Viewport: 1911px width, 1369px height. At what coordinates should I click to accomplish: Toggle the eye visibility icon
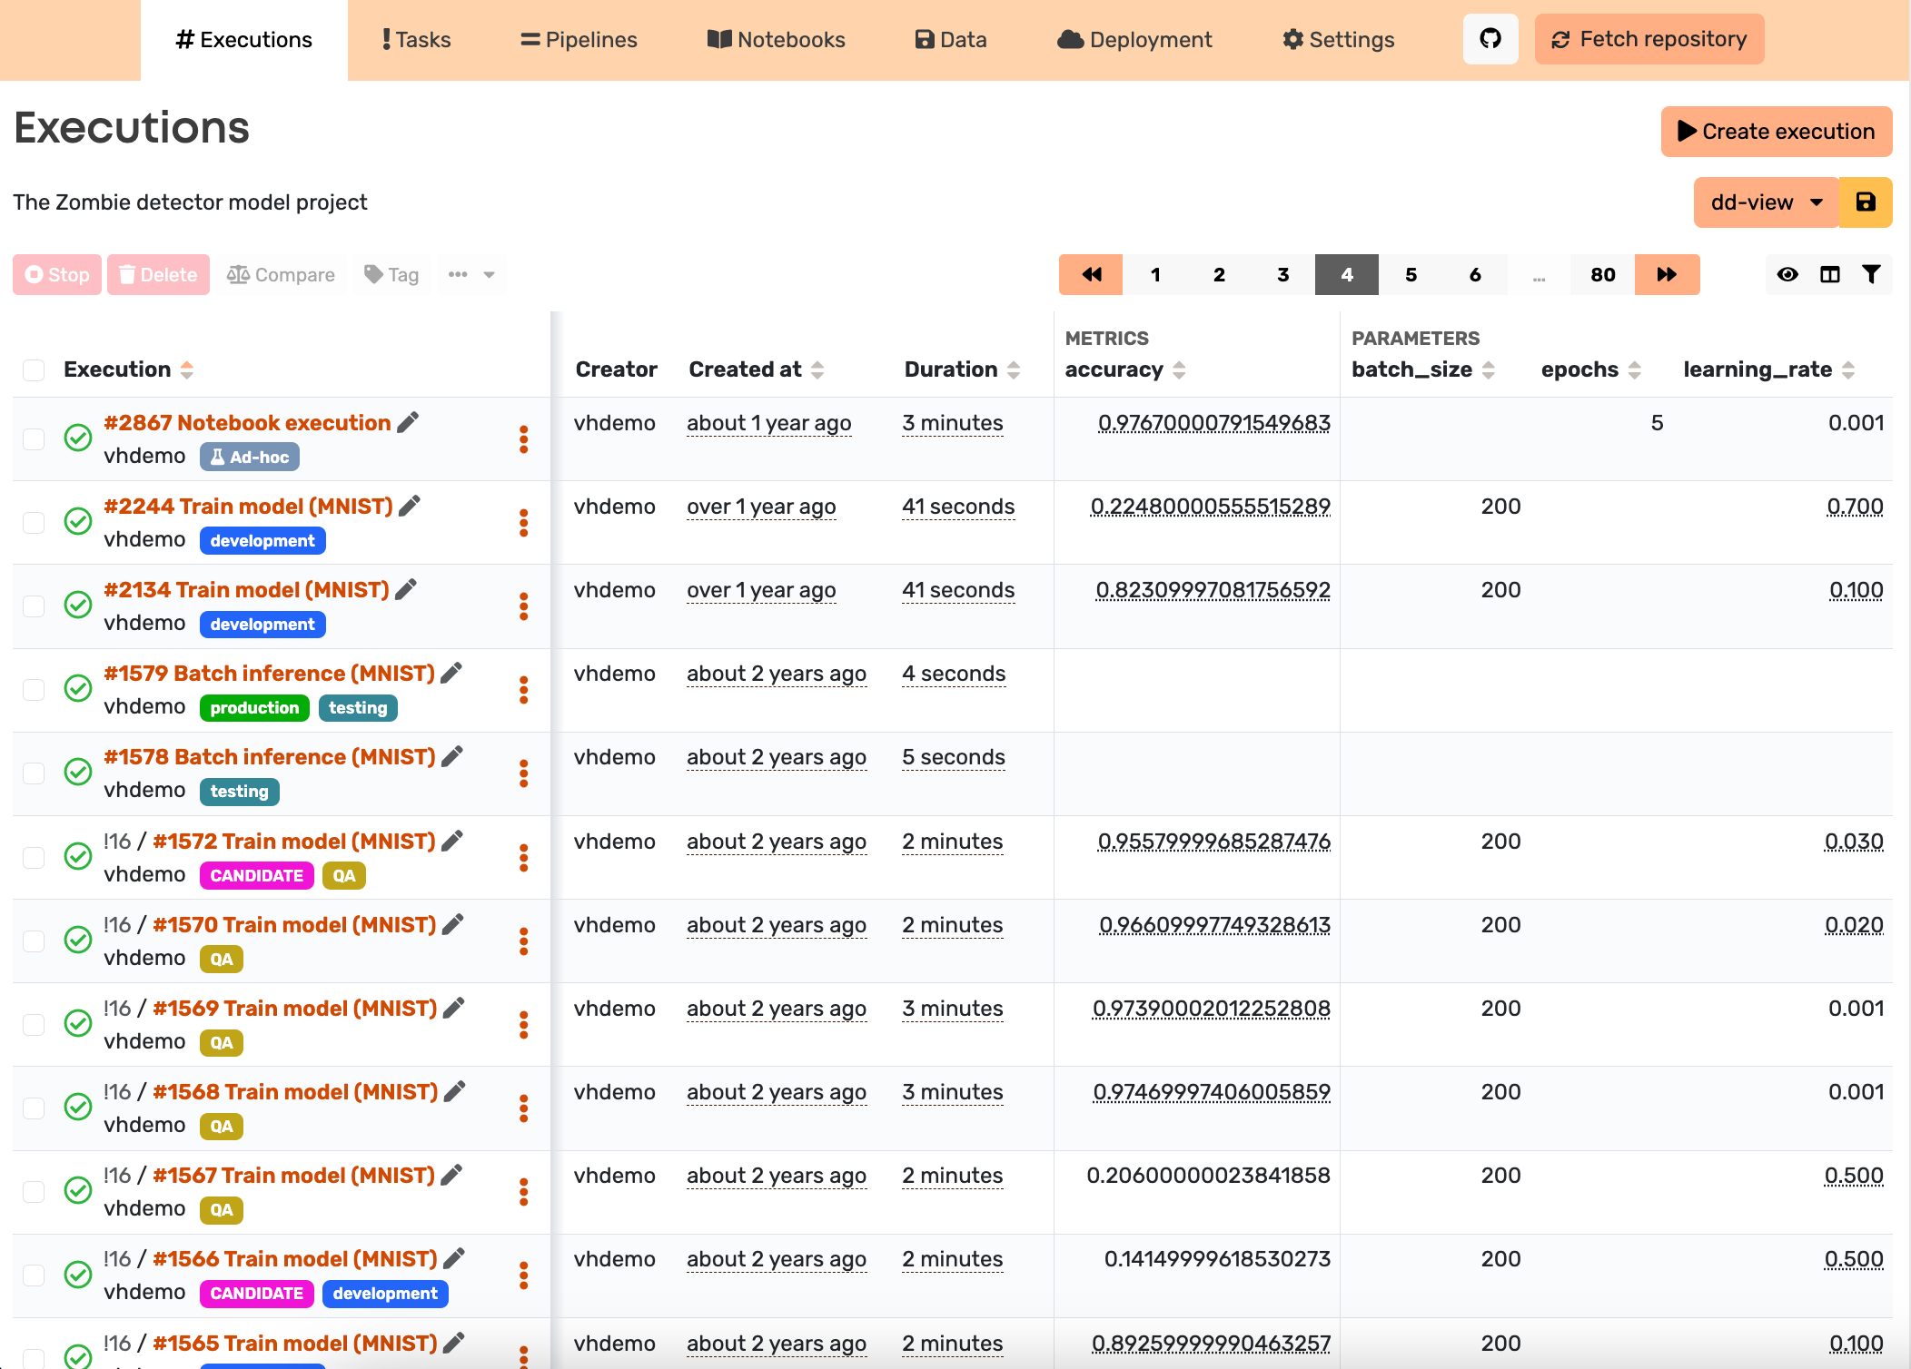(1787, 274)
